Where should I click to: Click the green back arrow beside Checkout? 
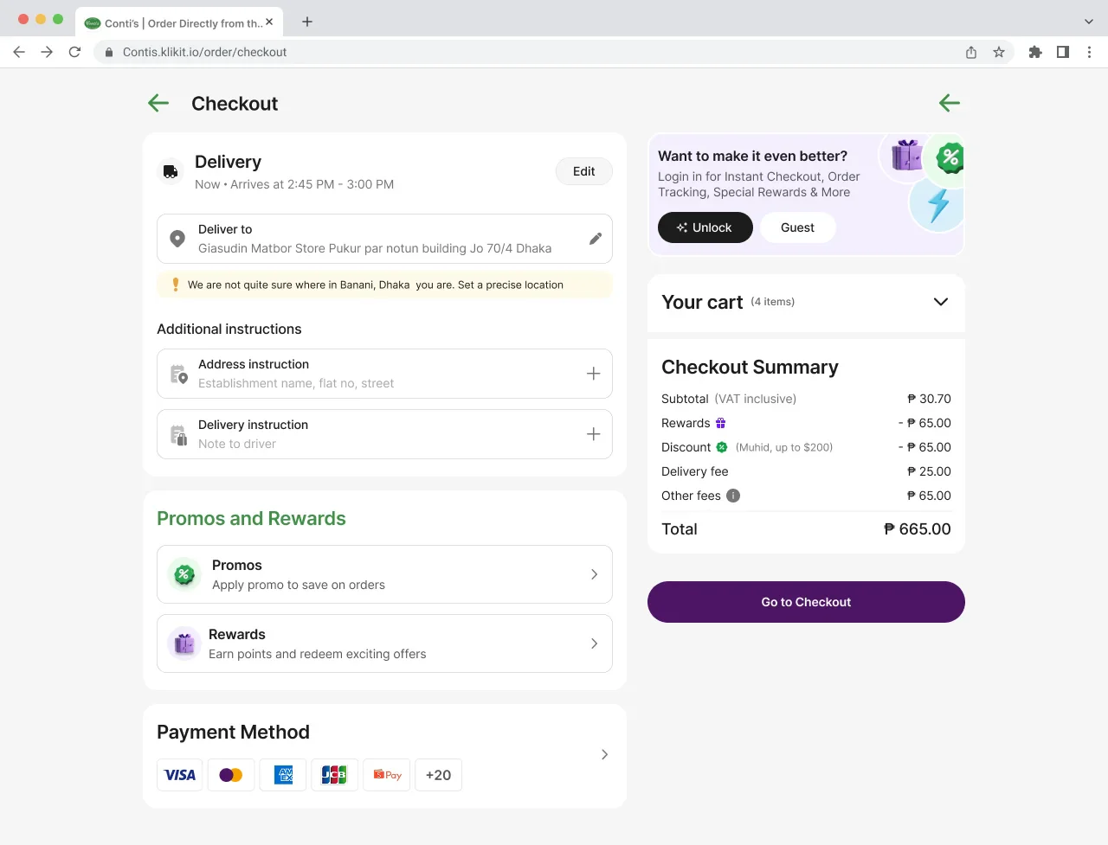click(158, 104)
